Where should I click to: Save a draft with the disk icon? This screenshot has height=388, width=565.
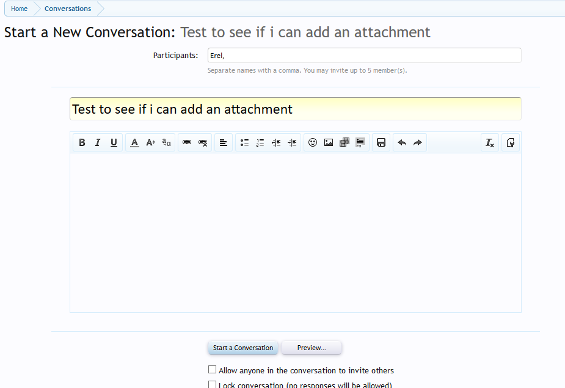pyautogui.click(x=381, y=142)
